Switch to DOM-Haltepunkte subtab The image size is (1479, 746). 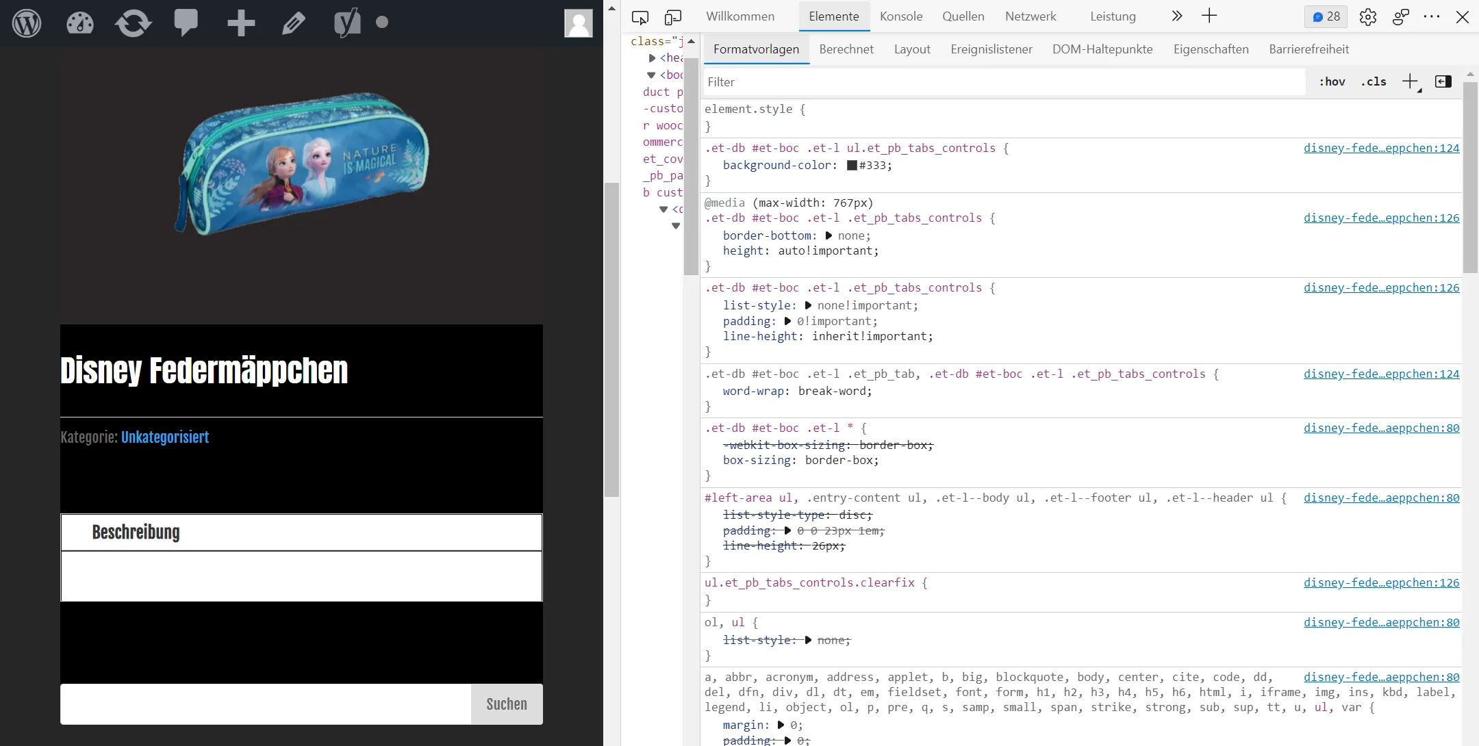pyautogui.click(x=1102, y=49)
